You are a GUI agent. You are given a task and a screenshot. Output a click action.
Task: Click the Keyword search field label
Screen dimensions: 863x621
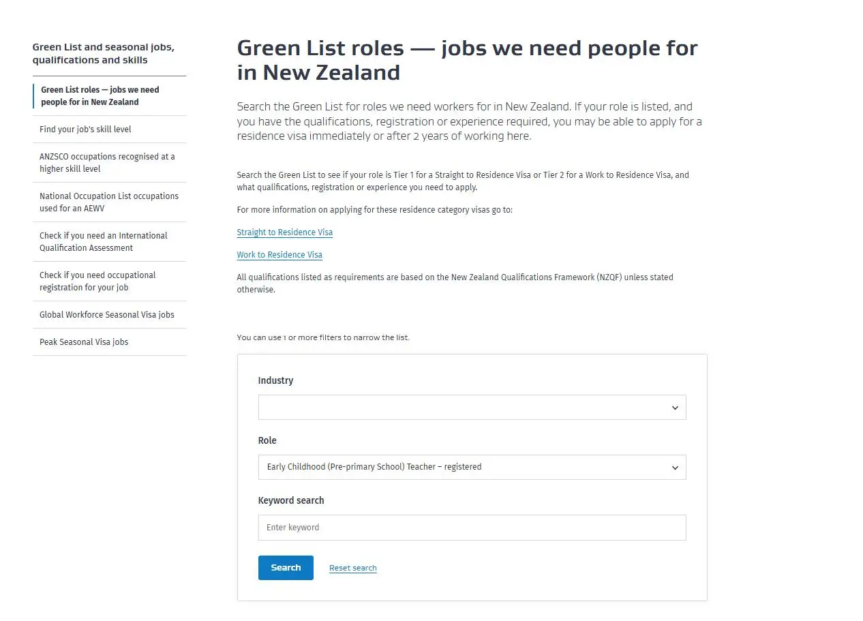(x=291, y=500)
